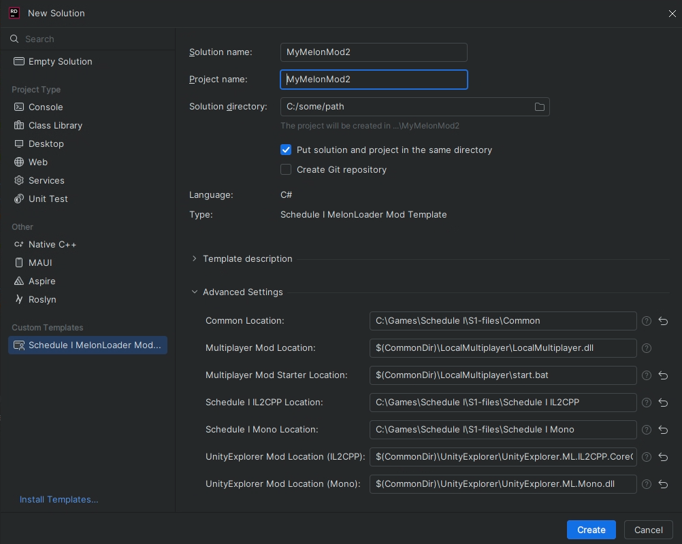The width and height of the screenshot is (682, 544).
Task: Show help for Multiplayer Mod Starter Location
Action: [x=647, y=375]
